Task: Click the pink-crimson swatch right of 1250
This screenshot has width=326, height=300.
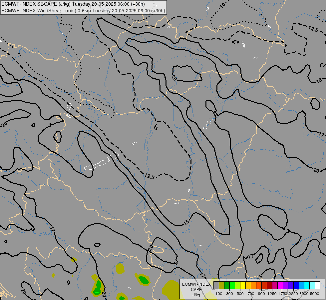Action: [x=275, y=285]
